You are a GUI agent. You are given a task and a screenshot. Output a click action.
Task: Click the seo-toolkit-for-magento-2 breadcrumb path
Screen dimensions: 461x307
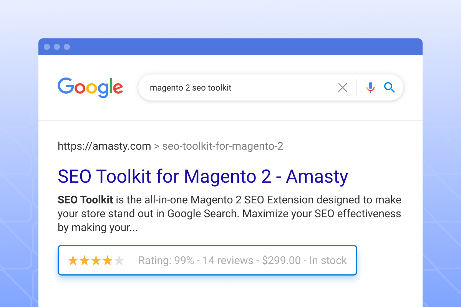(223, 146)
